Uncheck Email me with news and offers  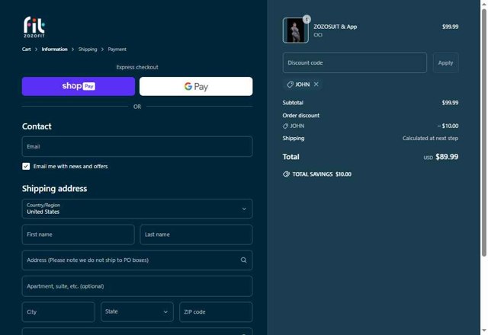26,166
